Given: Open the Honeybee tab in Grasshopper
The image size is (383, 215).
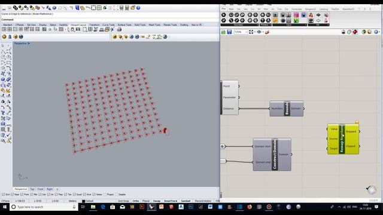Looking at the screenshot, I should click(296, 10).
